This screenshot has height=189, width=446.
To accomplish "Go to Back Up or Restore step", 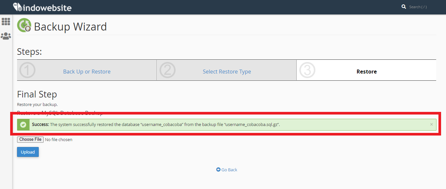I will 87,72.
